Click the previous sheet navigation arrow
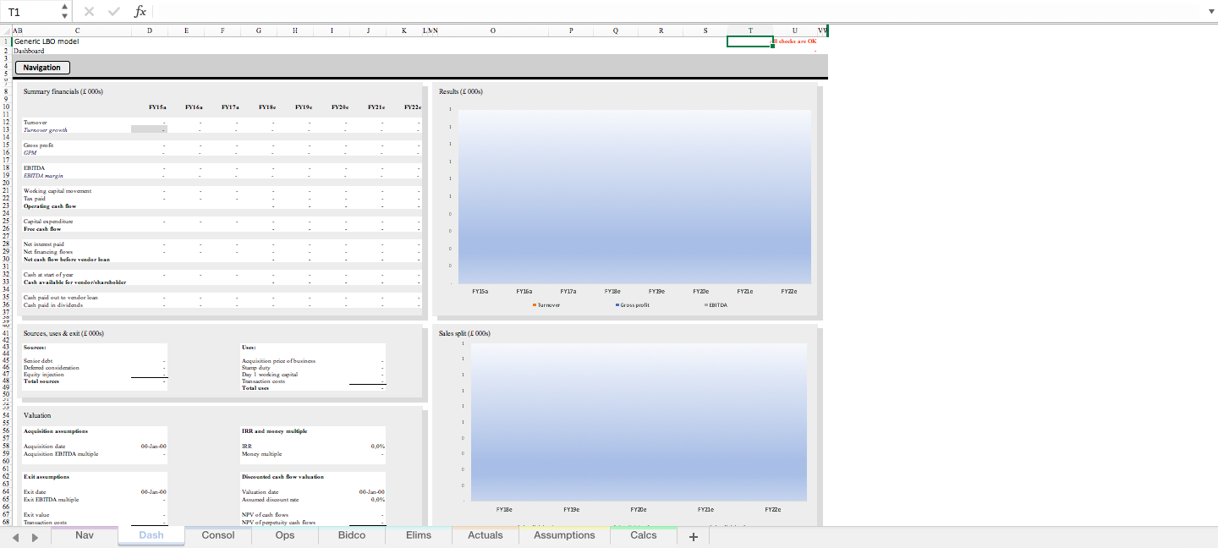This screenshot has width=1218, height=548. tap(14, 535)
